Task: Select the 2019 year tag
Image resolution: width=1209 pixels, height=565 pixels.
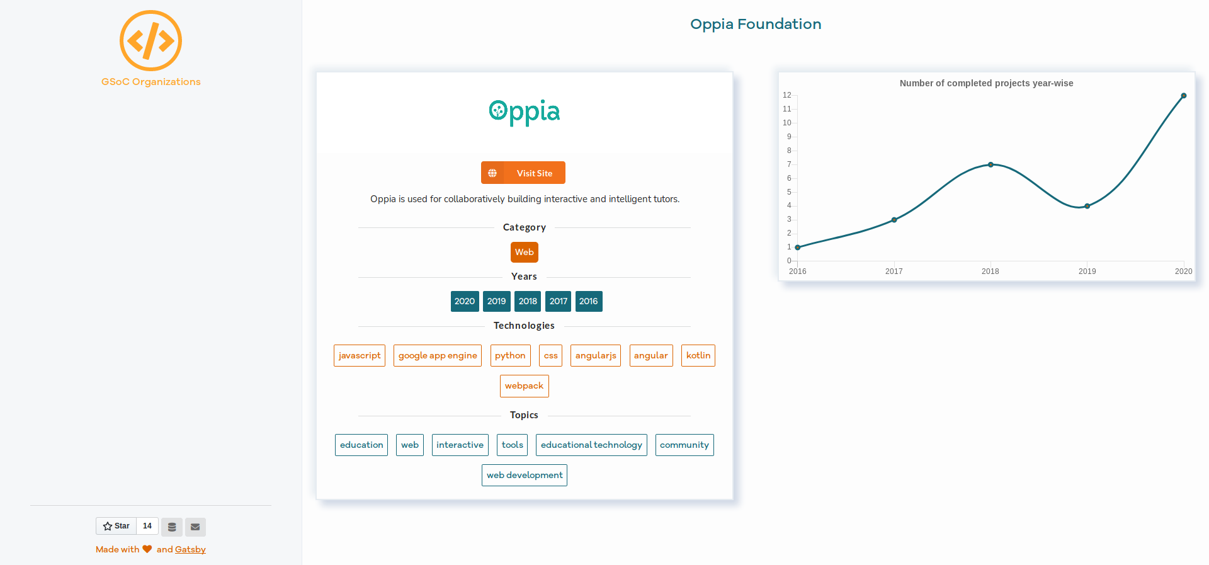Action: pyautogui.click(x=497, y=301)
